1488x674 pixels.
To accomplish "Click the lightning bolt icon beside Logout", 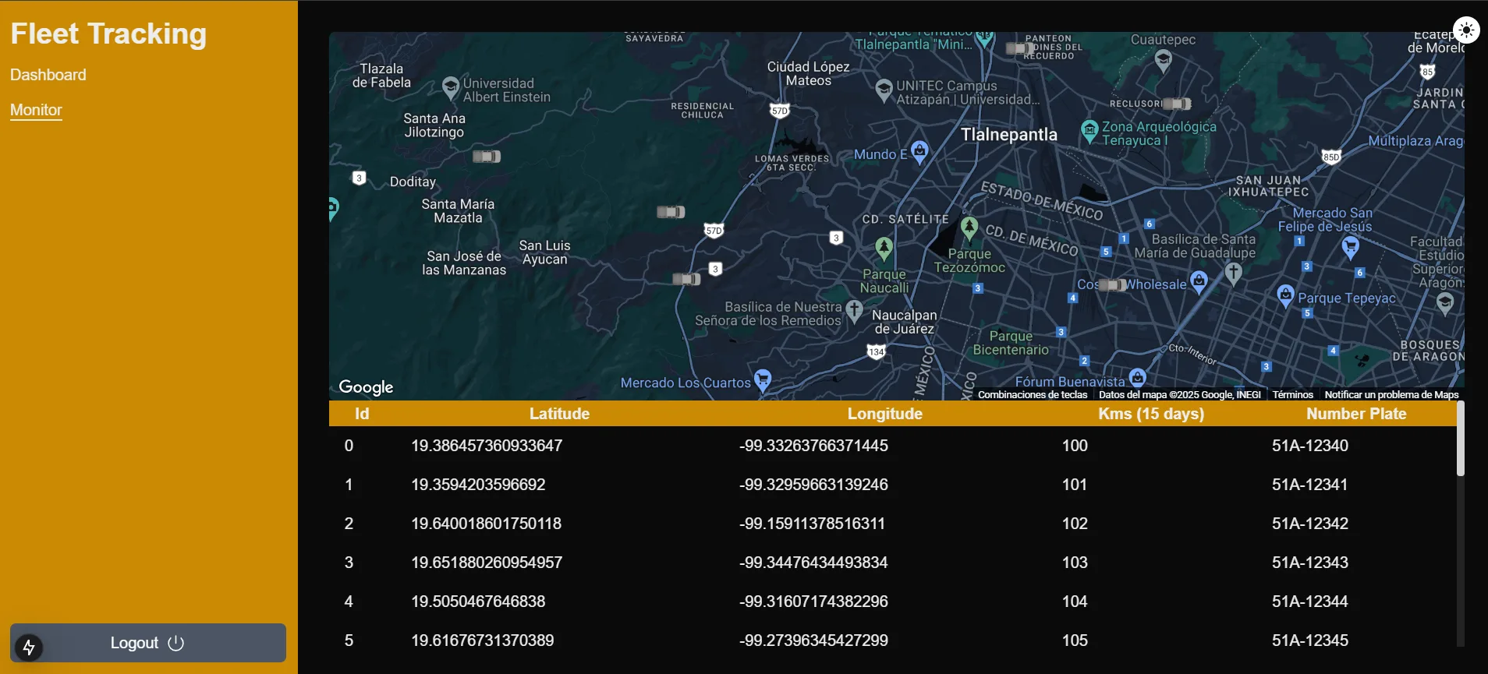I will (x=29, y=647).
